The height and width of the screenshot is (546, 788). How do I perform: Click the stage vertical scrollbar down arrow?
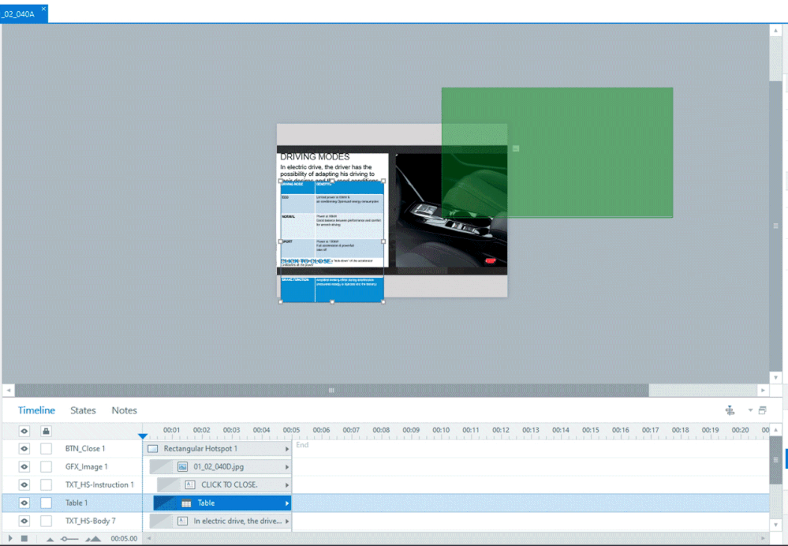pos(775,378)
